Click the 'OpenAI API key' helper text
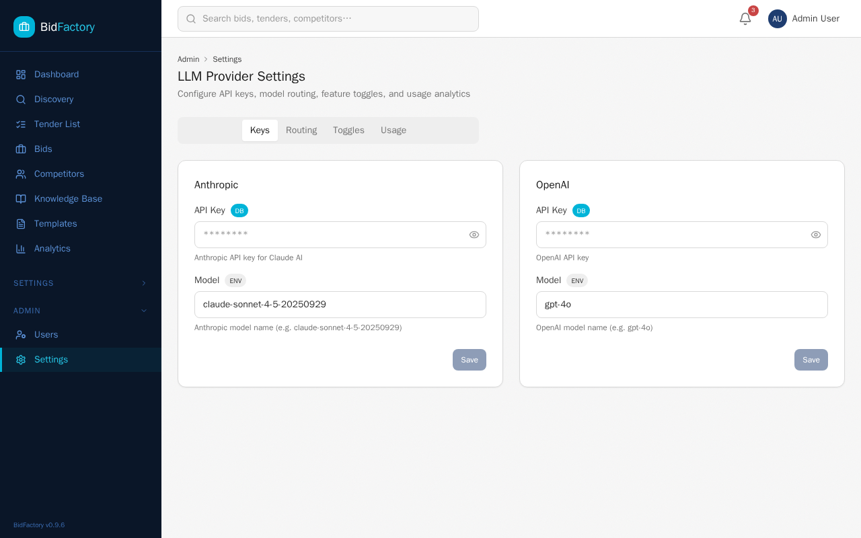This screenshot has height=538, width=861. click(x=562, y=258)
